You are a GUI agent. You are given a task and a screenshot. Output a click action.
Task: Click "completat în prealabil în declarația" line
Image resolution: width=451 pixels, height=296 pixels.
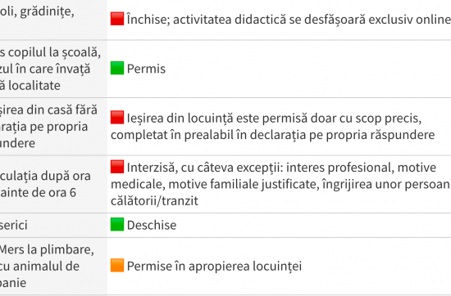[273, 135]
